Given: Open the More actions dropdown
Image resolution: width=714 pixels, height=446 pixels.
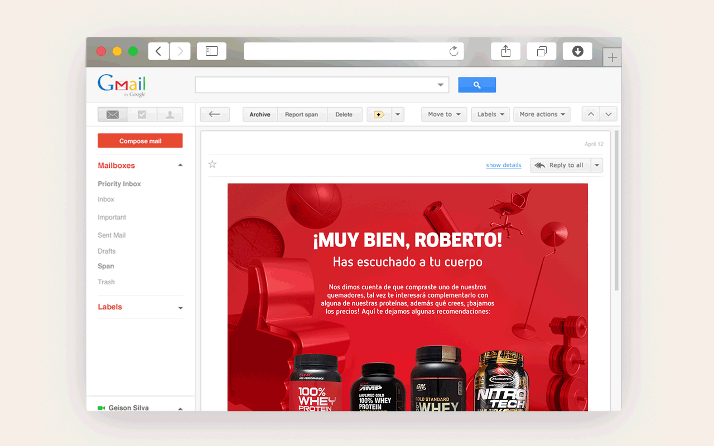Looking at the screenshot, I should click(542, 114).
